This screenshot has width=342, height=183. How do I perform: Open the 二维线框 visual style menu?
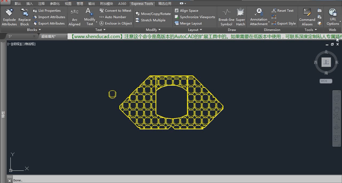[28, 44]
